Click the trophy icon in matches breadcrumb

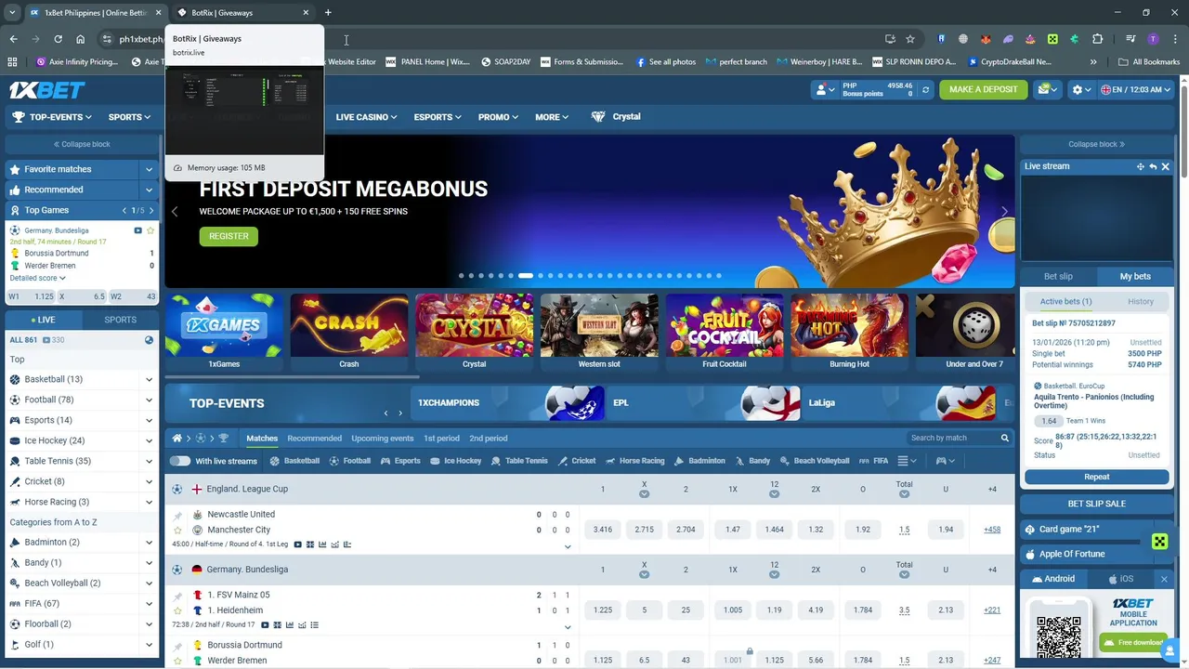[x=223, y=438]
